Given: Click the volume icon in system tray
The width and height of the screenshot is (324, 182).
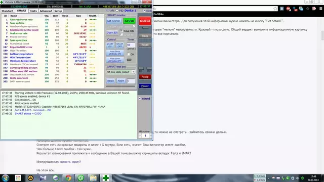Looking at the screenshot, I should (x=298, y=178).
